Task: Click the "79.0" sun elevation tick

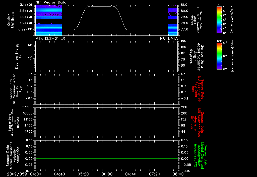Action: pos(184,17)
